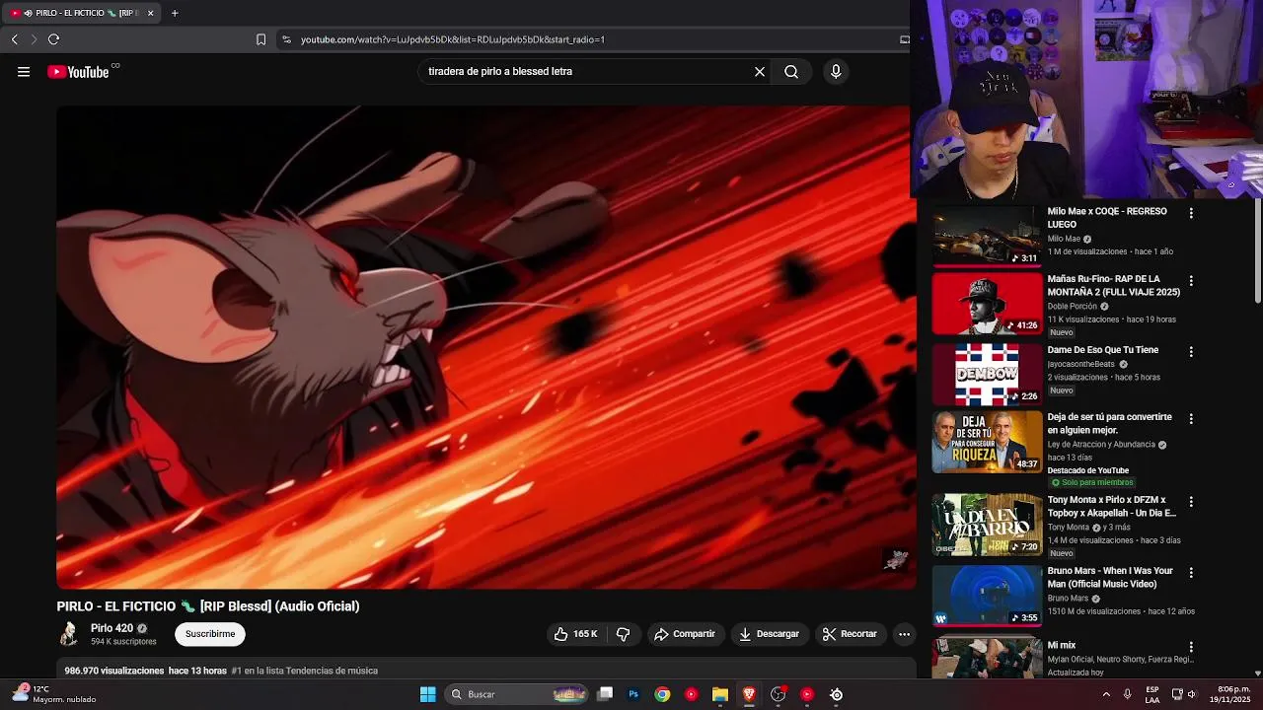Image resolution: width=1263 pixels, height=710 pixels.
Task: Open a new browser tab
Action: coord(175,13)
